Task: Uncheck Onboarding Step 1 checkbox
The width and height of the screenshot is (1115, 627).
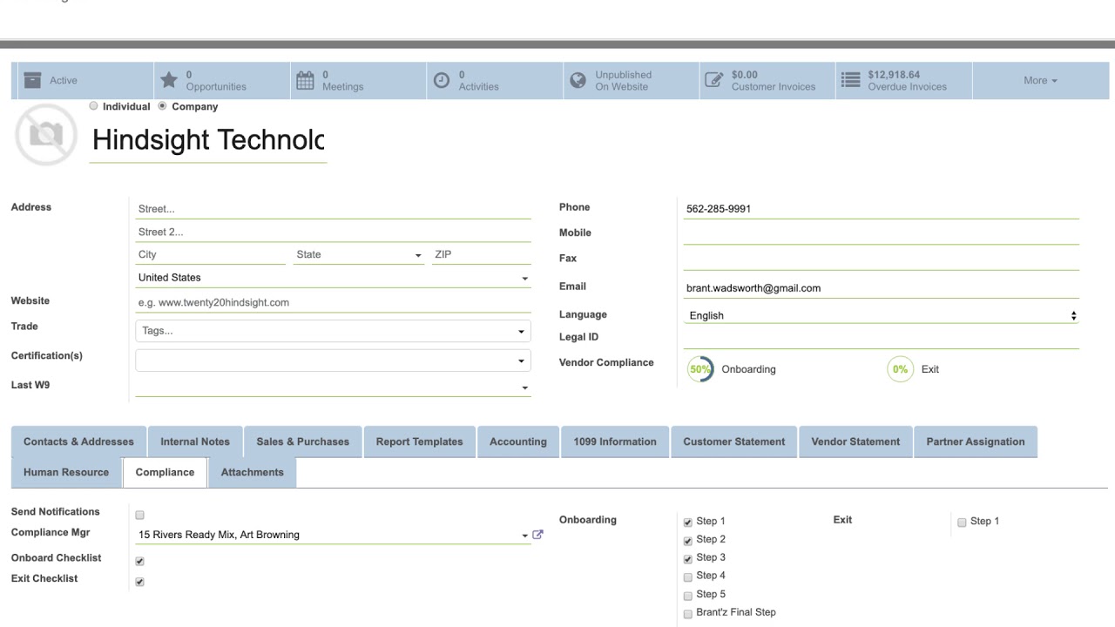Action: click(x=688, y=522)
